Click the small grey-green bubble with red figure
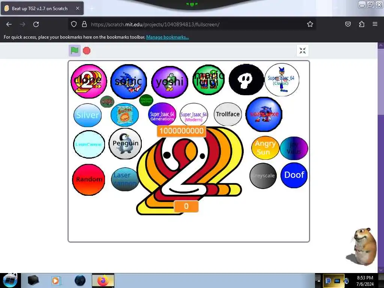 point(107,101)
